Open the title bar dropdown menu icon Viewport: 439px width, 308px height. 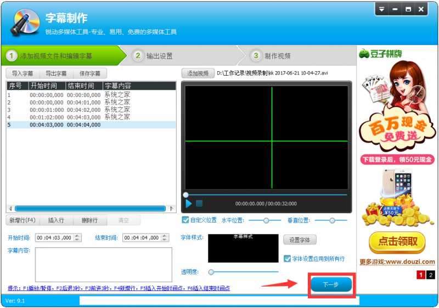click(x=382, y=9)
